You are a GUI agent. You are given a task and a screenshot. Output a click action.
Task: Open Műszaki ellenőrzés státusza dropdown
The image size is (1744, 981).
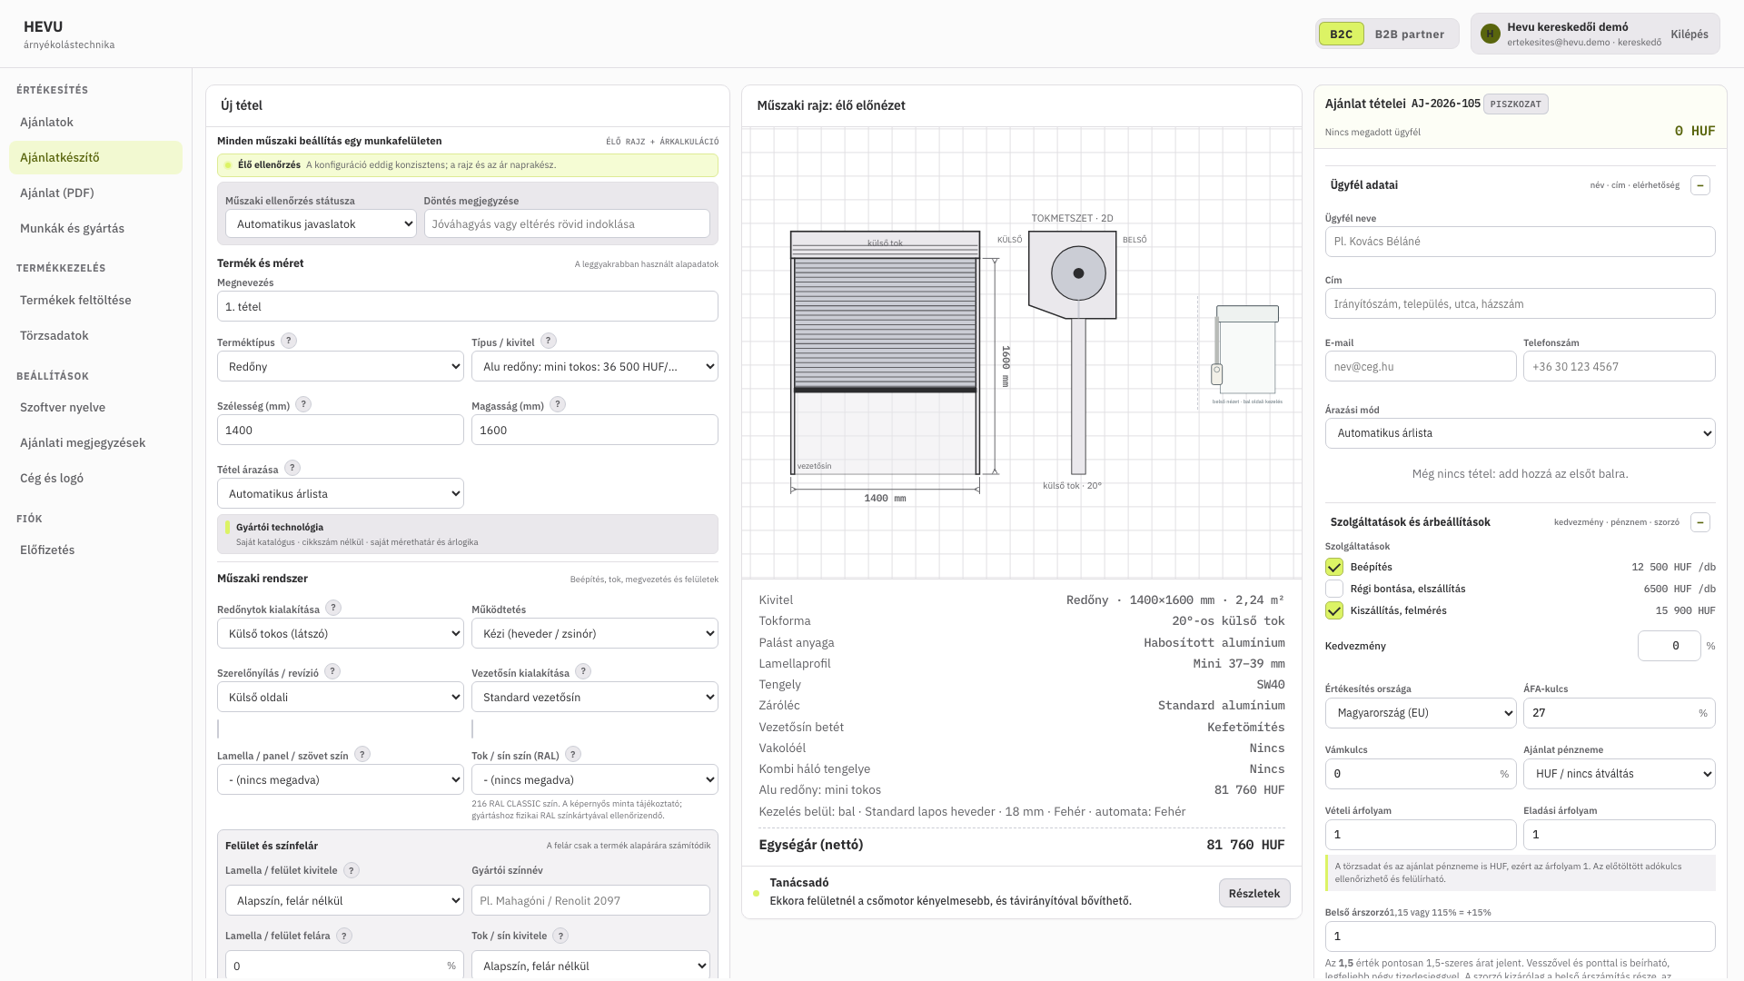pyautogui.click(x=321, y=224)
